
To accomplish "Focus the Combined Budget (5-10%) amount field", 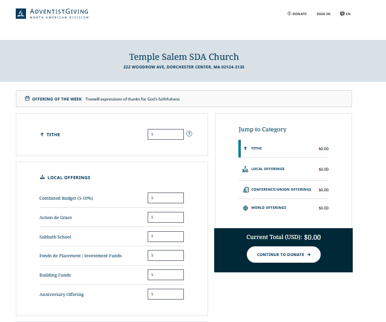I will pos(166,198).
